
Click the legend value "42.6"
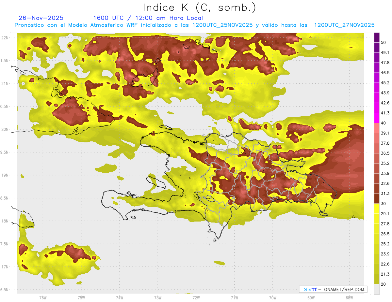(385, 103)
